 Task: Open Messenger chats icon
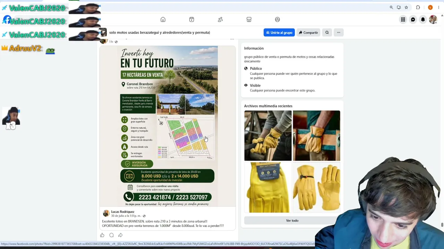[x=413, y=20]
